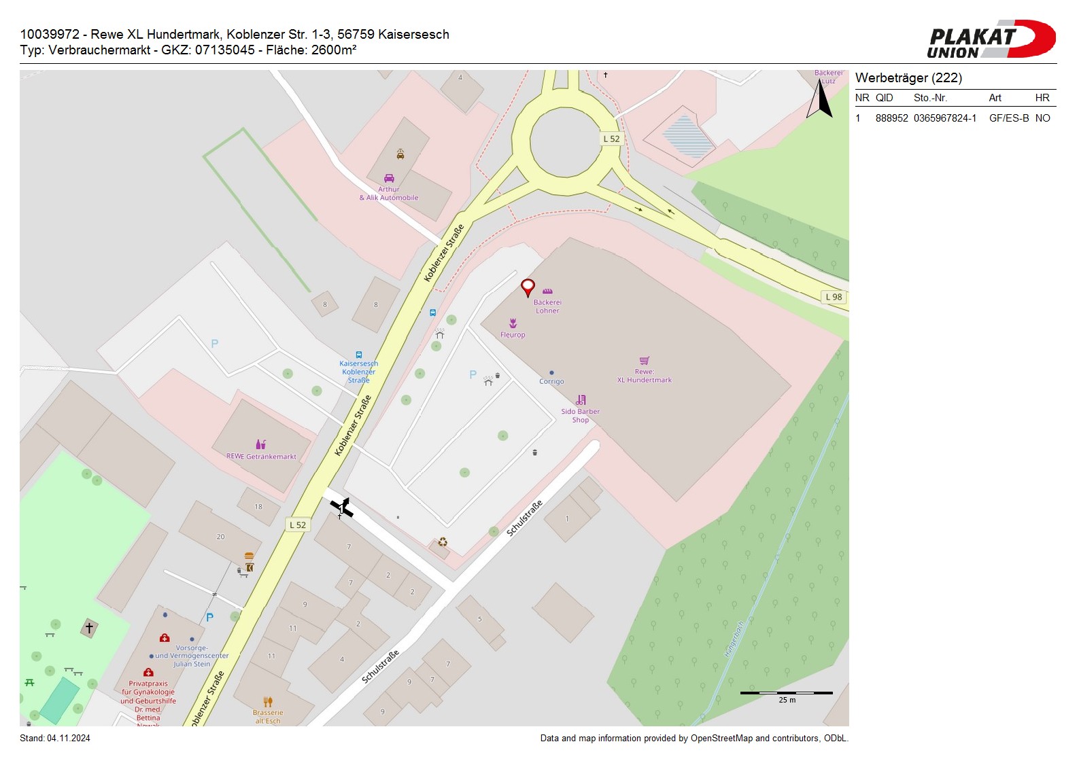Select the QID 888952 table row
Screen dimensions: 1079x763
[x=955, y=118]
